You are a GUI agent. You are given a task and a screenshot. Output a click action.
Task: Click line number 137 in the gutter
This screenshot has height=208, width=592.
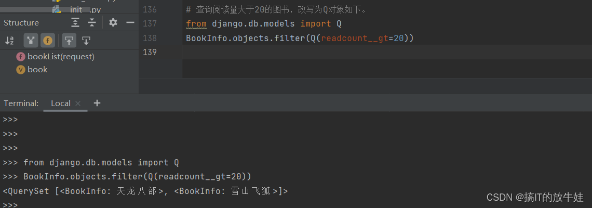tap(150, 24)
